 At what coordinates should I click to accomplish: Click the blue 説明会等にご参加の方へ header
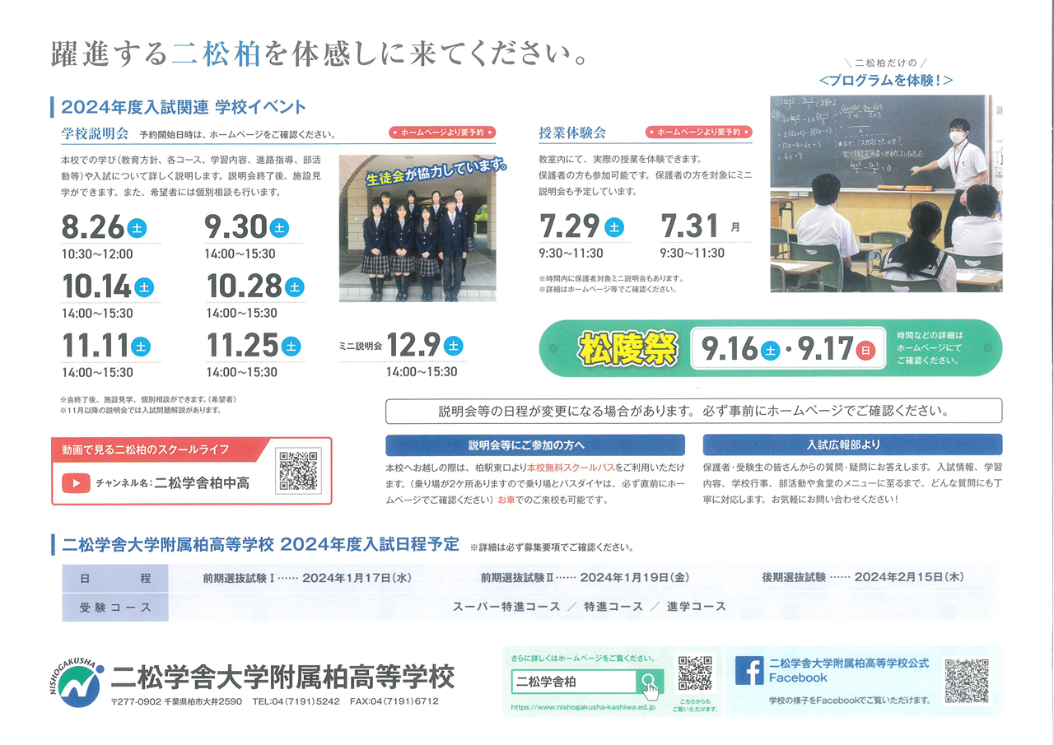(x=535, y=445)
